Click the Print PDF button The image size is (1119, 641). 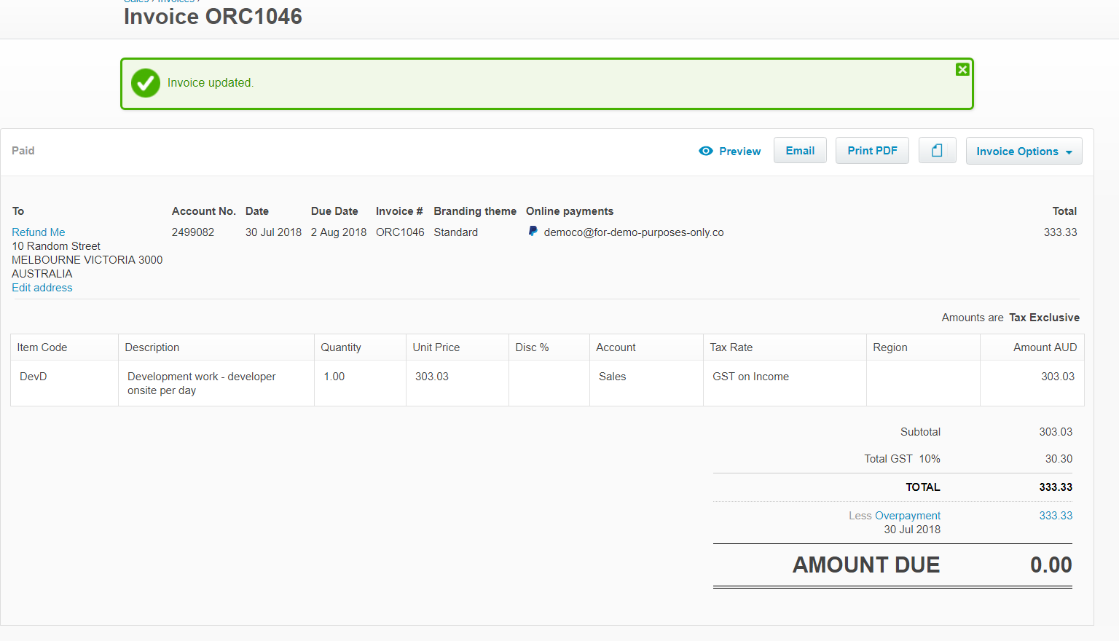click(x=871, y=151)
